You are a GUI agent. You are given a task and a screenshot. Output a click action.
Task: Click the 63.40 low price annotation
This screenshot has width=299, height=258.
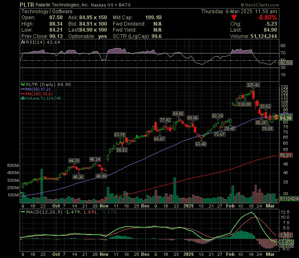click(201, 144)
